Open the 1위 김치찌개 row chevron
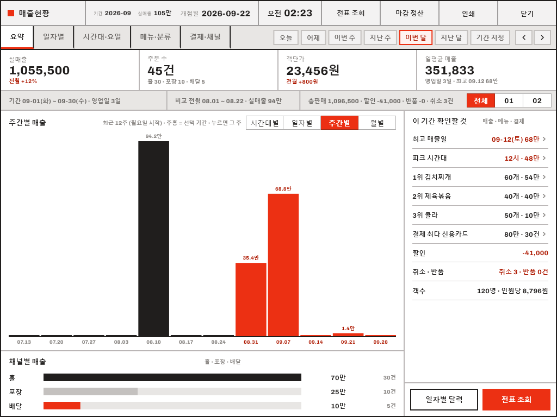557x417 pixels. [x=544, y=177]
